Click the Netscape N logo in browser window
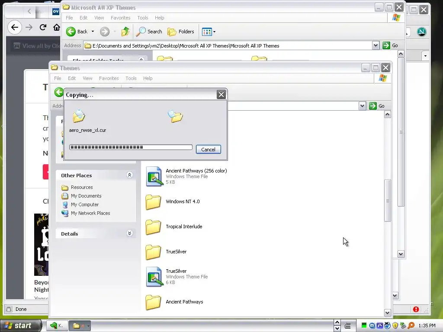 click(x=421, y=32)
